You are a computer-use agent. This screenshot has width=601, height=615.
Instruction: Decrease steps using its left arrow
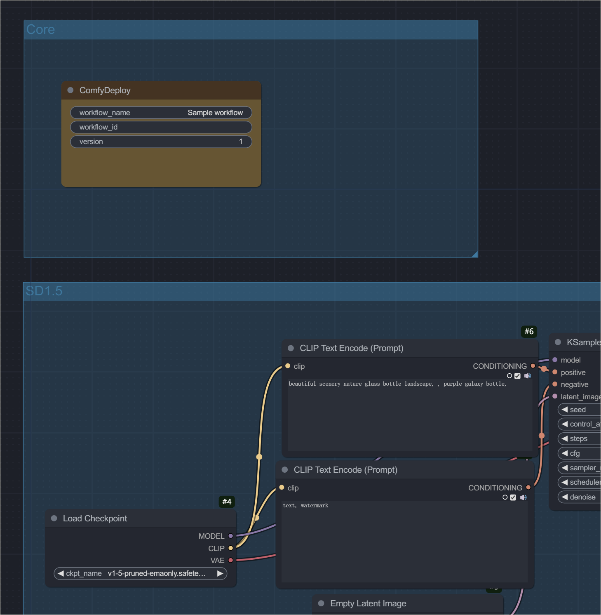(565, 438)
